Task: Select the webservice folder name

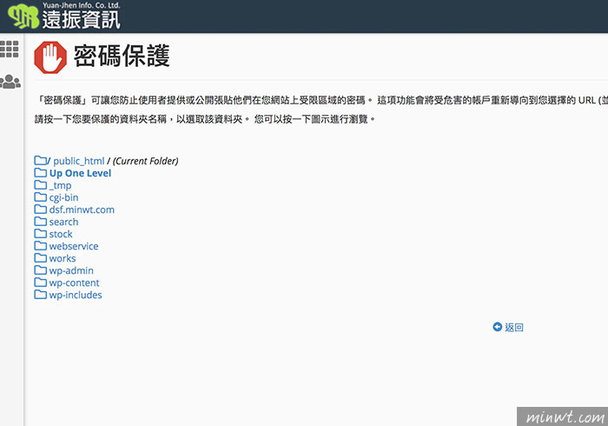Action: point(74,246)
